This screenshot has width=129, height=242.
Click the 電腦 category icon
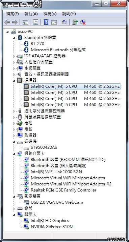coord(20,129)
